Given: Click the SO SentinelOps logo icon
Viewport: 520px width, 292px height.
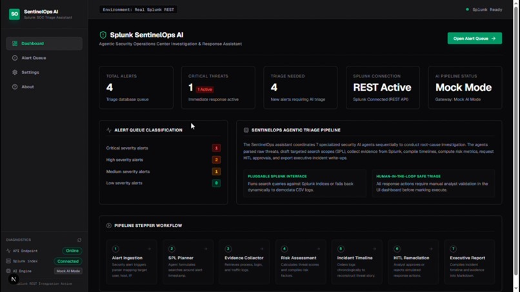Looking at the screenshot, I should 14,14.
